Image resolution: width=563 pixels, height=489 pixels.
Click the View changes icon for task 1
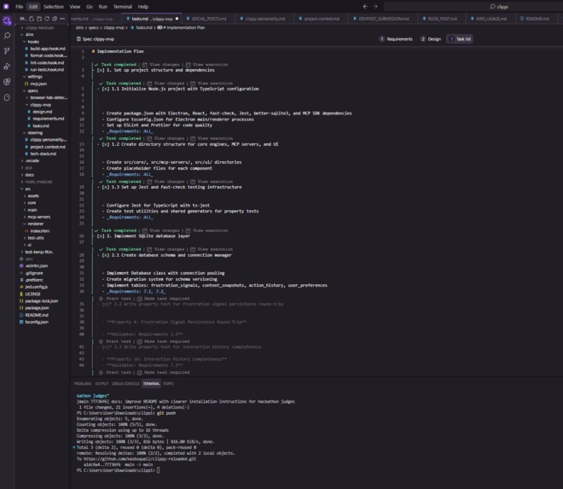coord(145,65)
